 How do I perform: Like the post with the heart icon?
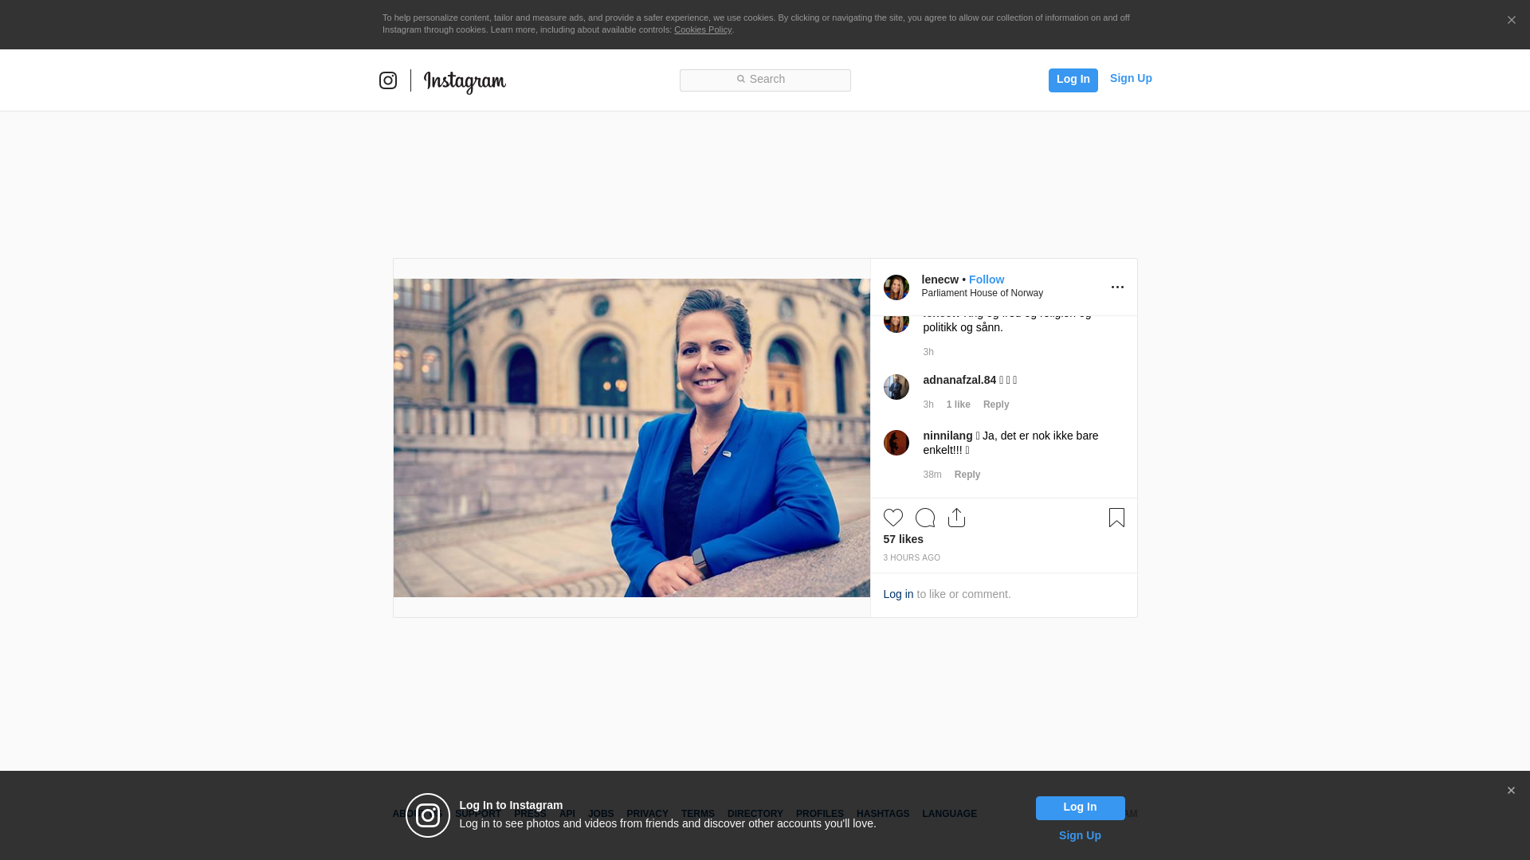[893, 518]
